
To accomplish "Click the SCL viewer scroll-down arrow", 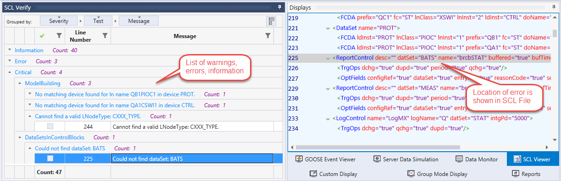I will pos(555,140).
